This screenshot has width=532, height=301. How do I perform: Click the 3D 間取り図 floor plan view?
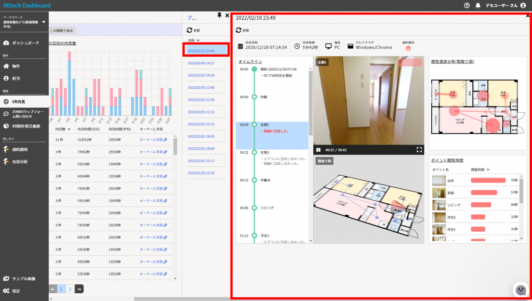click(368, 200)
